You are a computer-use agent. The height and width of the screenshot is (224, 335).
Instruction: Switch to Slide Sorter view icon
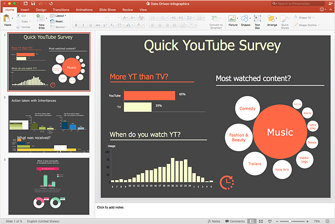pos(261,221)
